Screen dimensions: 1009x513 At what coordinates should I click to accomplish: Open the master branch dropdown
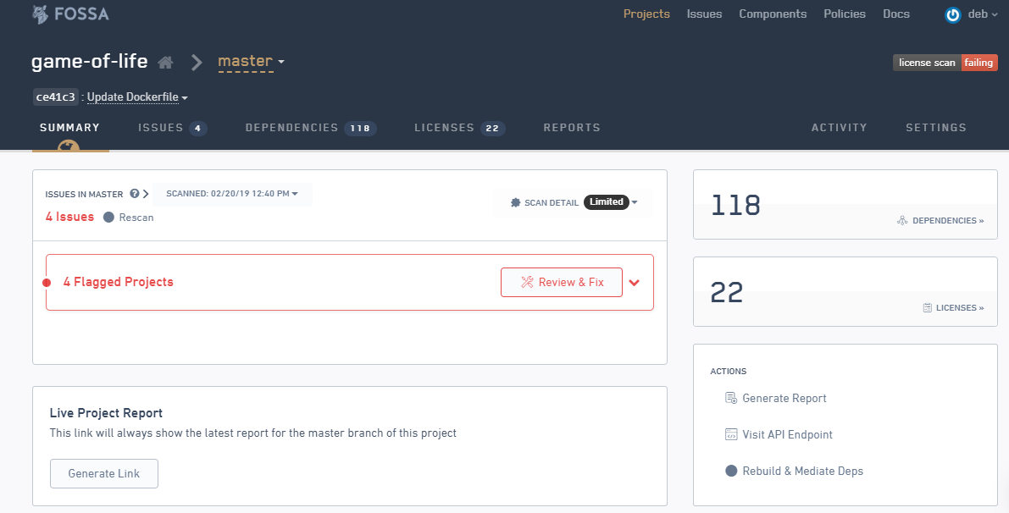pos(251,62)
